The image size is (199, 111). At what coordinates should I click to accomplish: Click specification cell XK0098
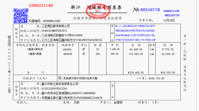click(68, 54)
